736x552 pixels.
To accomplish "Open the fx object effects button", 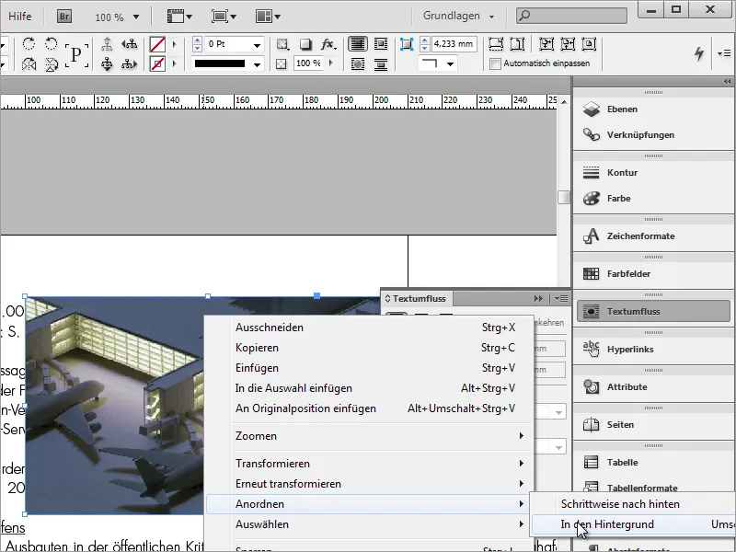I will point(328,44).
